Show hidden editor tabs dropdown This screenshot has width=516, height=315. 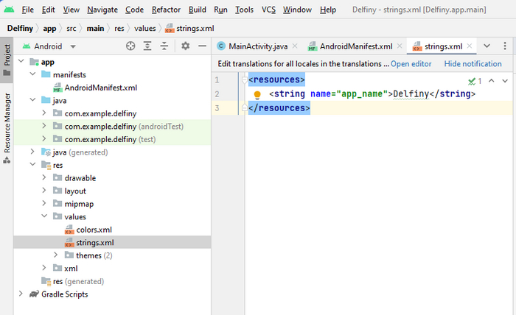(x=487, y=46)
